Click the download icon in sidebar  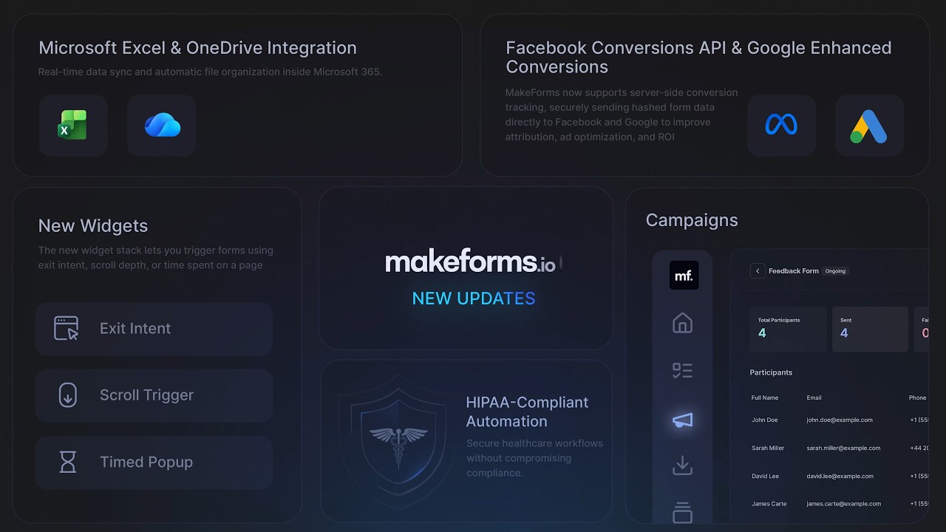[682, 465]
